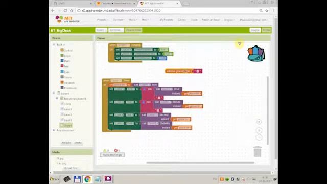Click workspace horizontal scrollbar
Viewport: 327px width, 184px height.
click(x=200, y=163)
